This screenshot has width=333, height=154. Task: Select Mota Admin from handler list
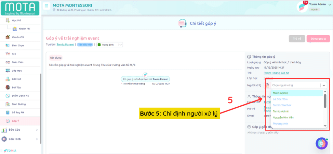coord(280,93)
